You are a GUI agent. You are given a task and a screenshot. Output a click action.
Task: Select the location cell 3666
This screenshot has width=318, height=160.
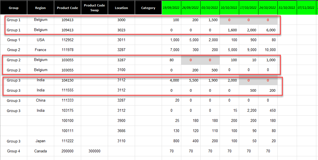tap(121, 131)
